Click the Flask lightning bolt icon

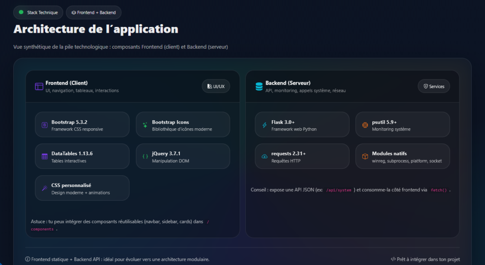tap(264, 125)
